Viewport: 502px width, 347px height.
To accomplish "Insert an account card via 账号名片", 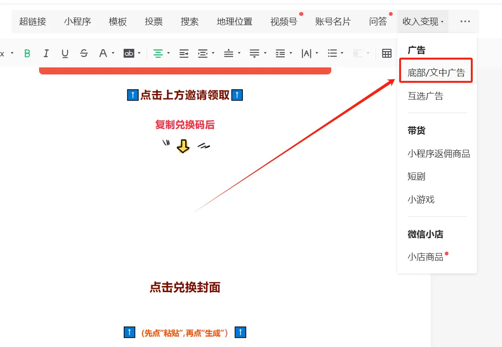I will tap(333, 21).
